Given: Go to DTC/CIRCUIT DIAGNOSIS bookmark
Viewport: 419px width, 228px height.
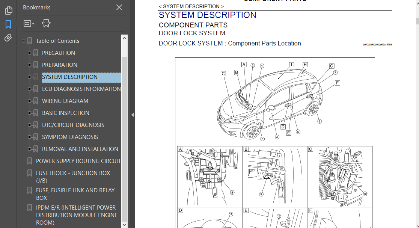Looking at the screenshot, I should tap(73, 125).
